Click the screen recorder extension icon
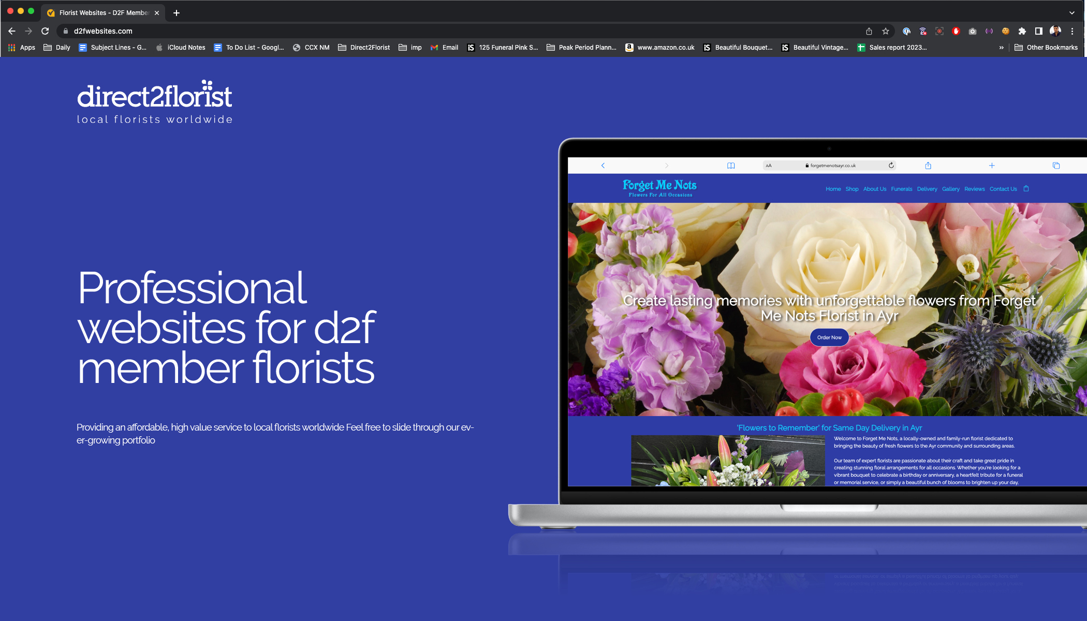Image resolution: width=1087 pixels, height=621 pixels. coord(939,31)
